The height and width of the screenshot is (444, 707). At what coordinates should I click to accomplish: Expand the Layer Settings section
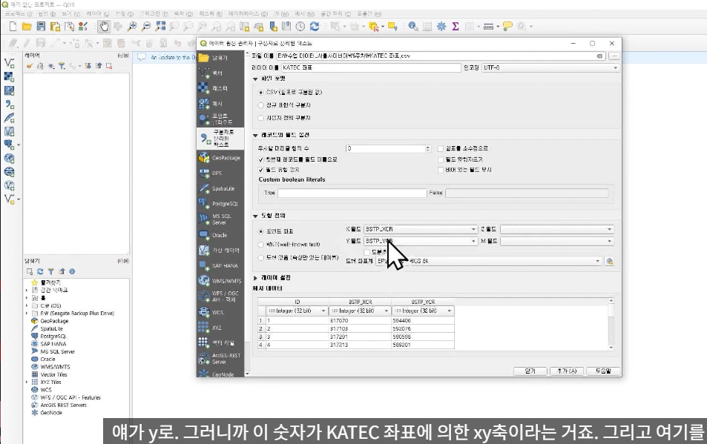tap(255, 278)
